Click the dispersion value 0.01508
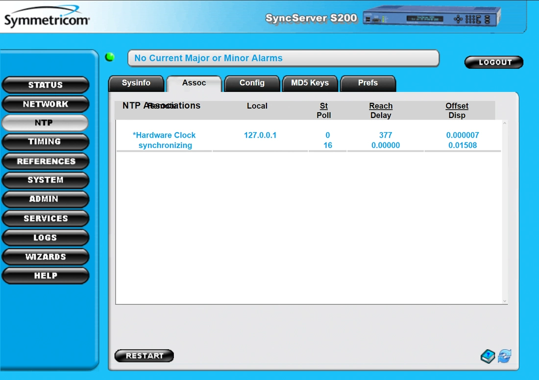This screenshot has height=380, width=539. [x=463, y=145]
